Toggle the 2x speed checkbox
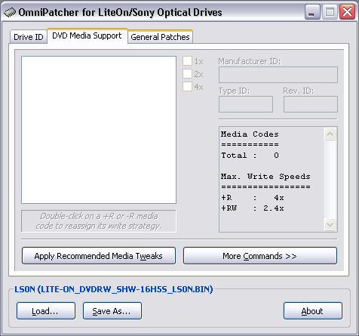The image size is (359, 336). pos(187,74)
